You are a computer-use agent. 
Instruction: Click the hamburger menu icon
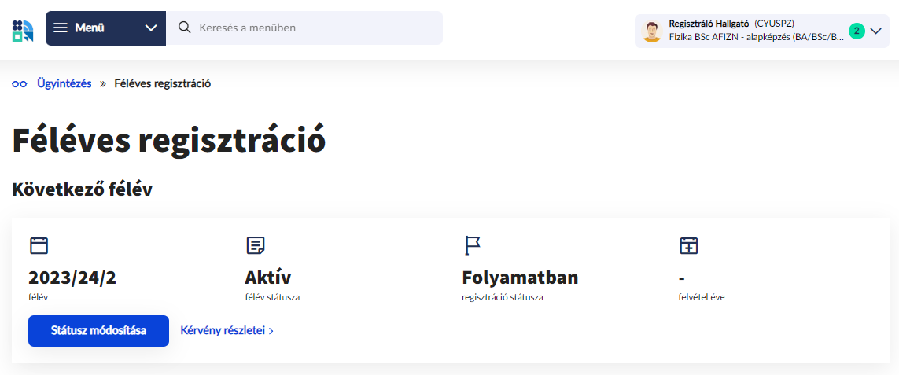[61, 28]
